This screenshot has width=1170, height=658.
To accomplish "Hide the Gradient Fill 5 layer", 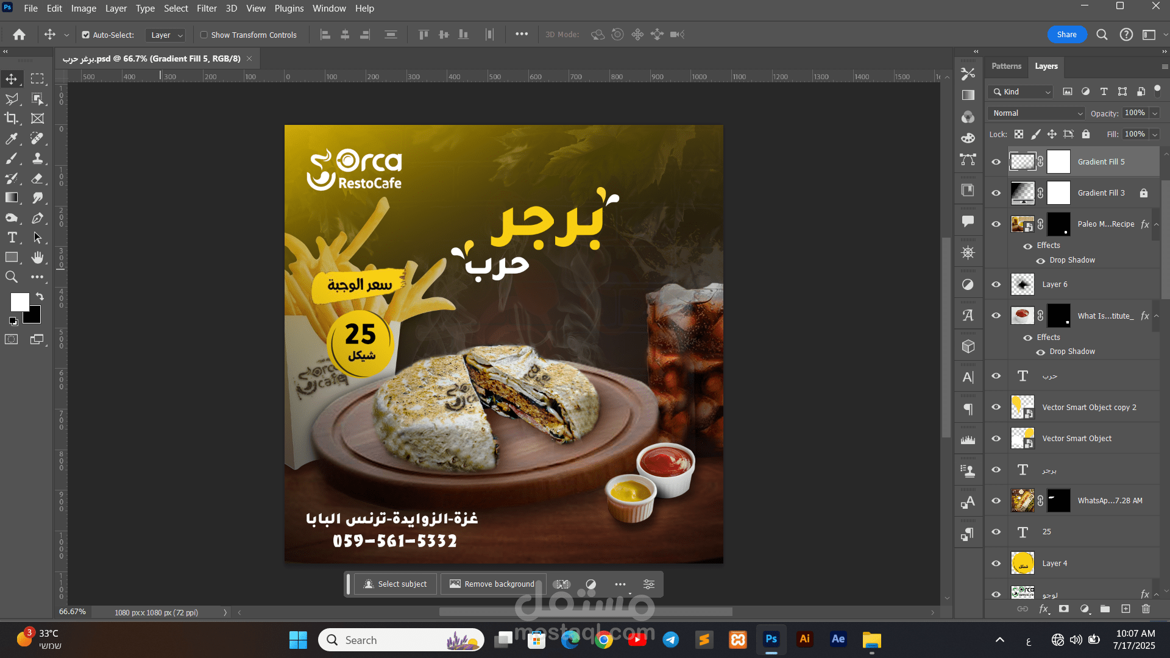I will (x=996, y=162).
